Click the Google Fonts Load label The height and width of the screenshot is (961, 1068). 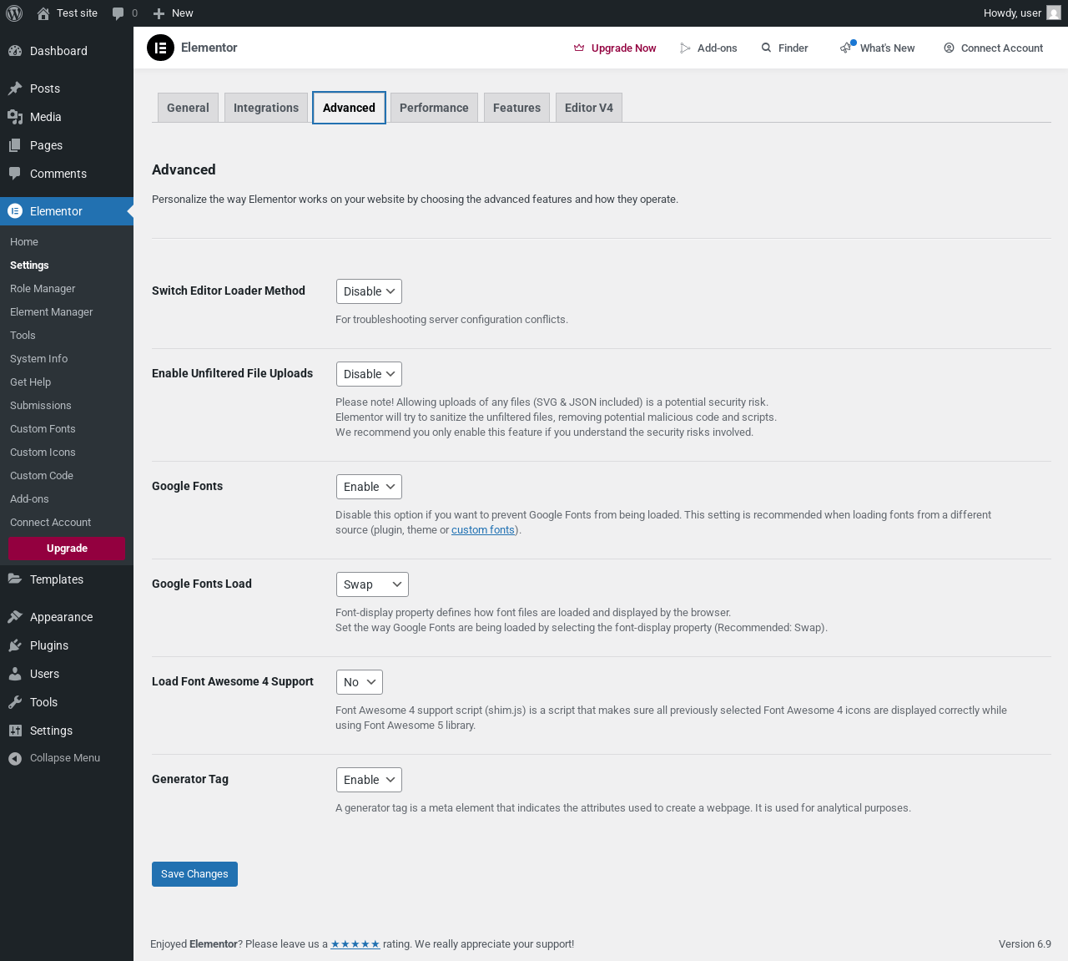pos(202,584)
